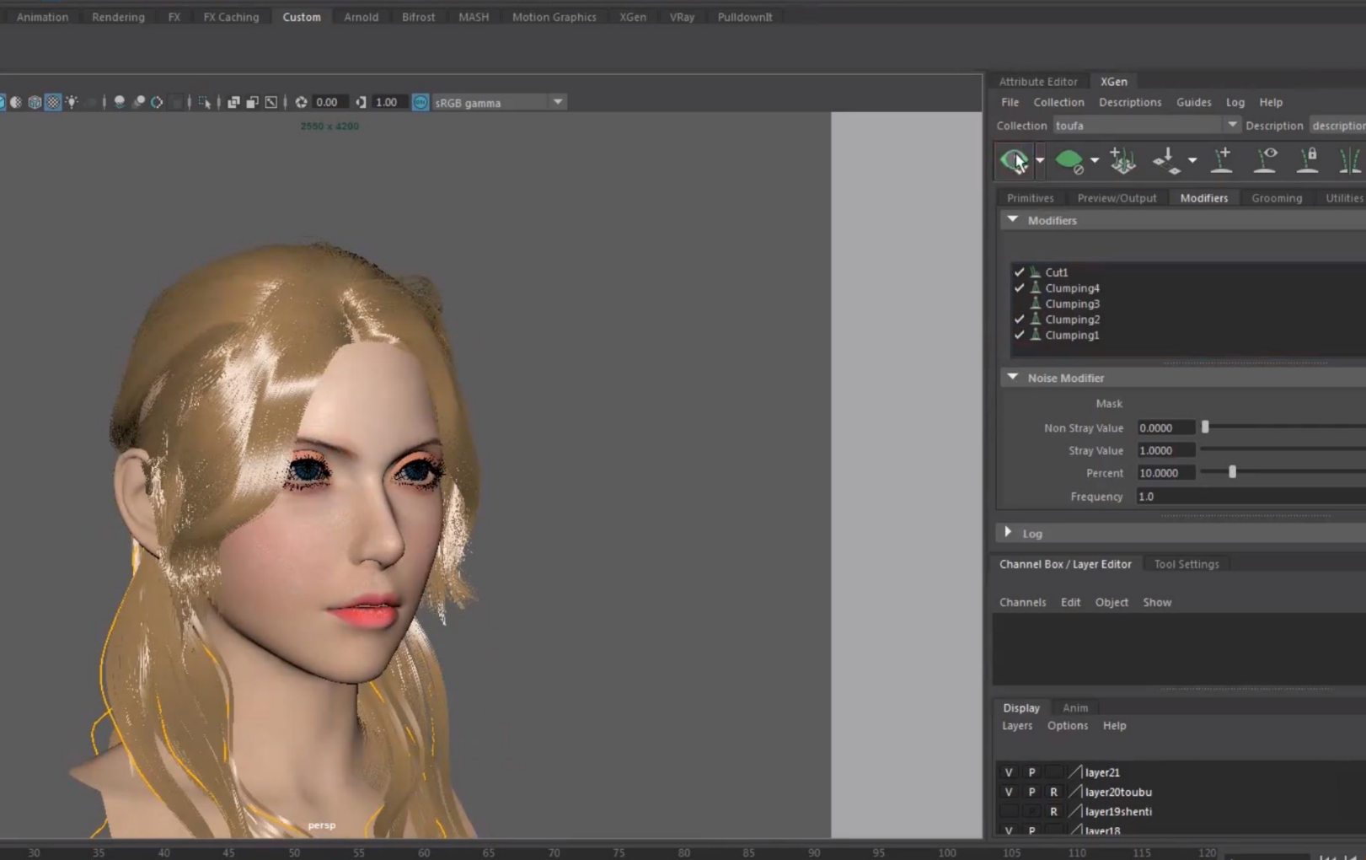This screenshot has height=860, width=1366.
Task: Switch to the Grooming tab
Action: pyautogui.click(x=1276, y=198)
